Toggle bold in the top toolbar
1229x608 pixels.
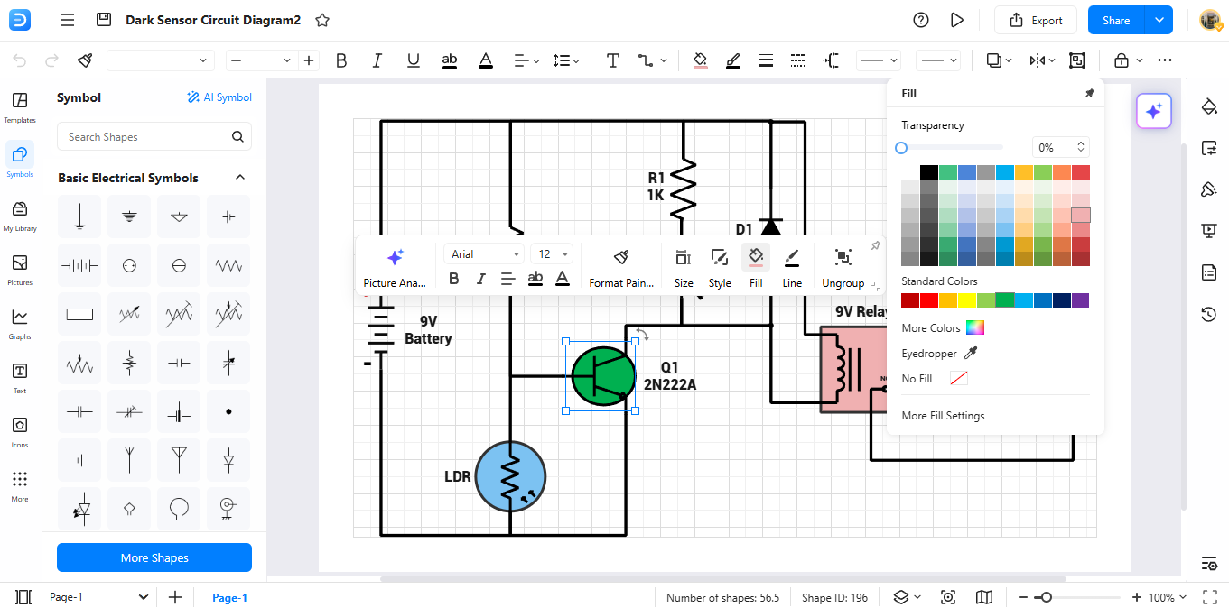(x=341, y=60)
